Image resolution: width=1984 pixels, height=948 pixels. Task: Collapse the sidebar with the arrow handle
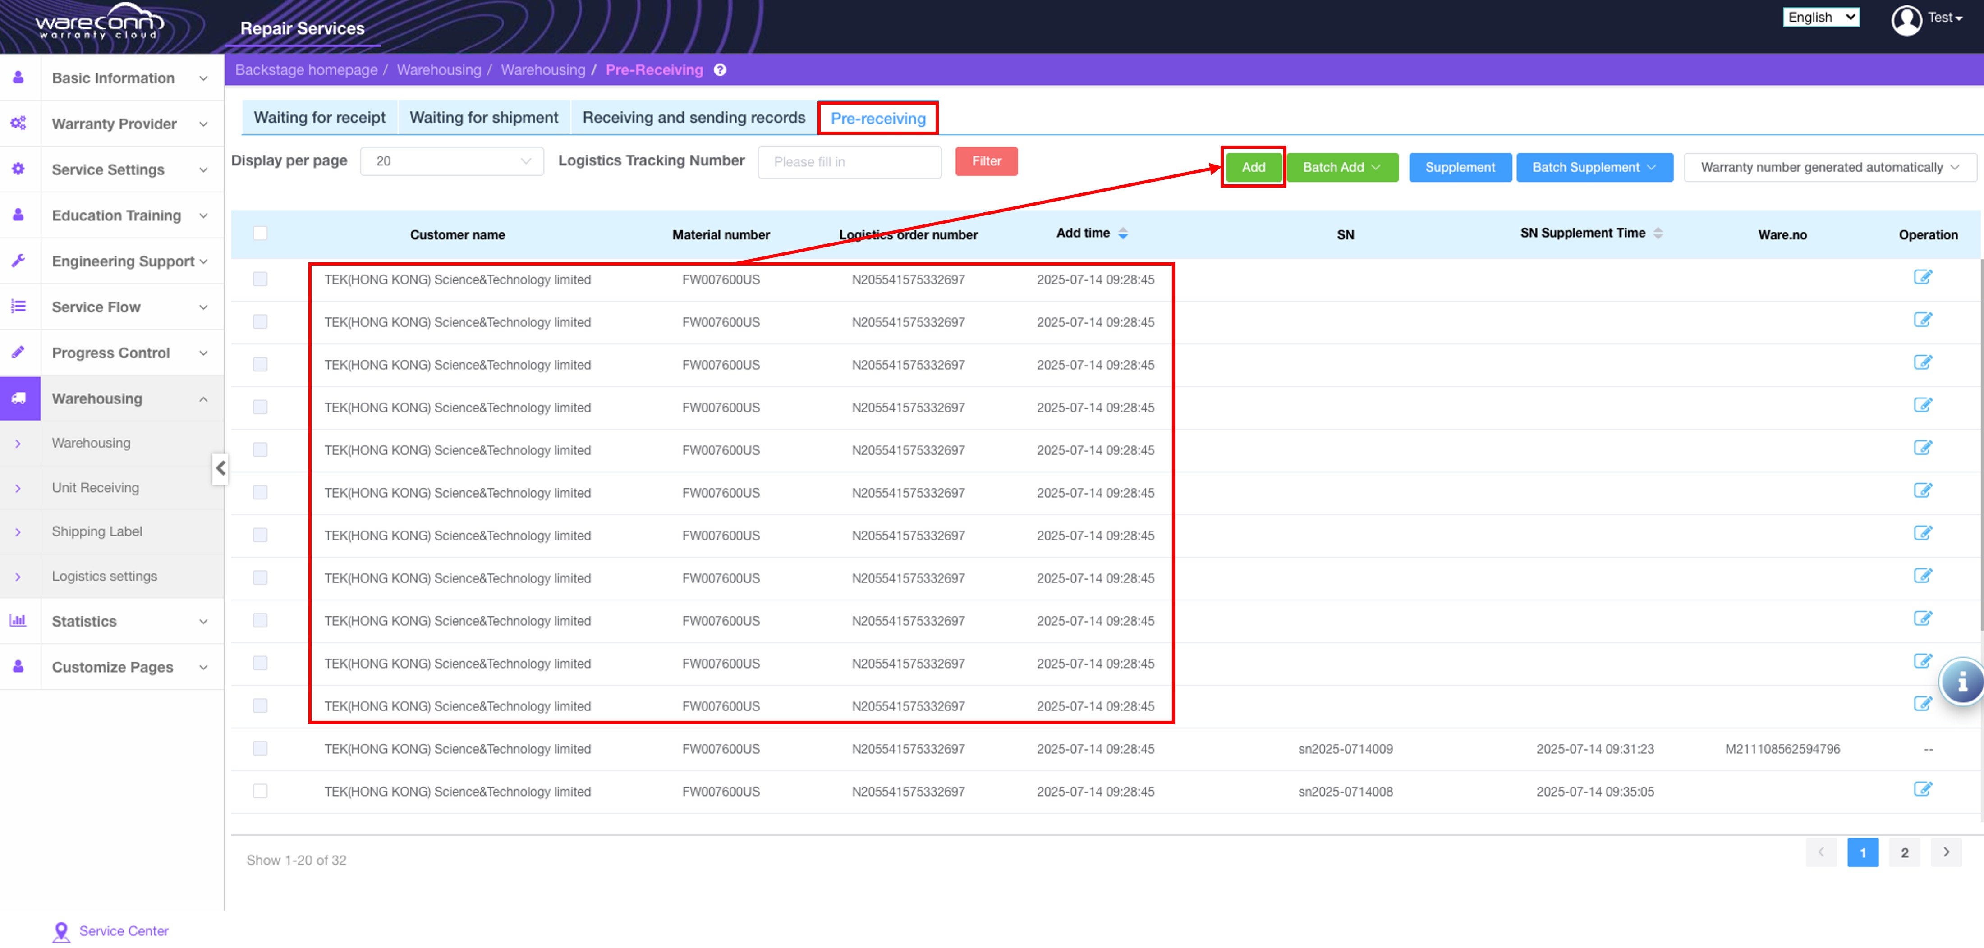(220, 468)
